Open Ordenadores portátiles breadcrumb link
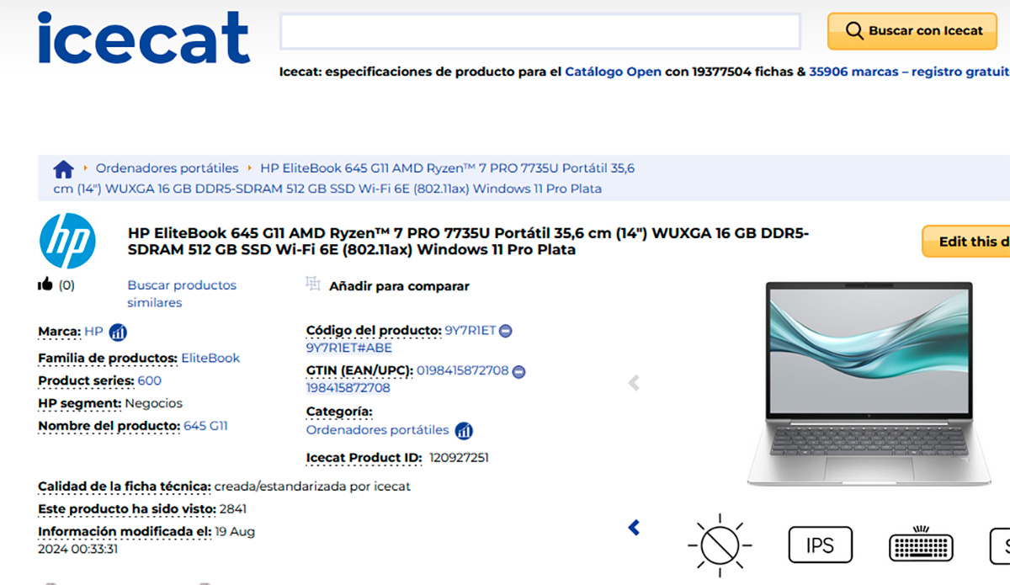The height and width of the screenshot is (585, 1010). (x=167, y=168)
